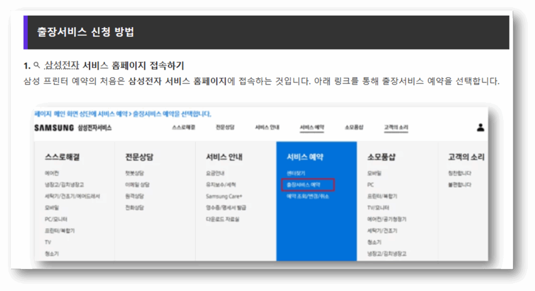Open 전문상담 in the top navigation bar

coord(225,127)
